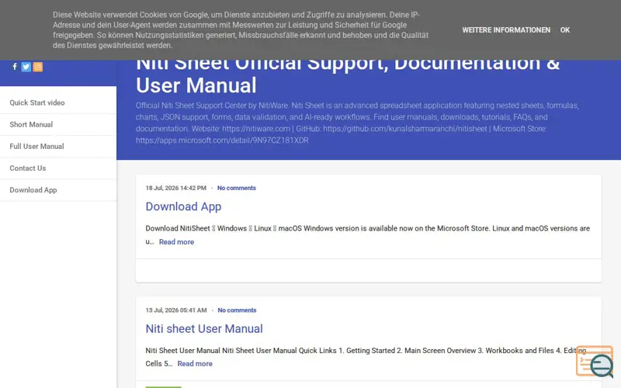Screen dimensions: 621x388
Task: View comments on the 13 Jul post
Action: pyautogui.click(x=237, y=310)
